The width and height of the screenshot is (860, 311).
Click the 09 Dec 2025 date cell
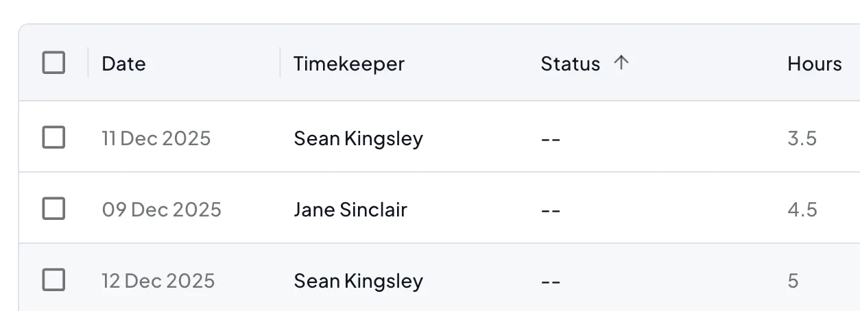[161, 209]
